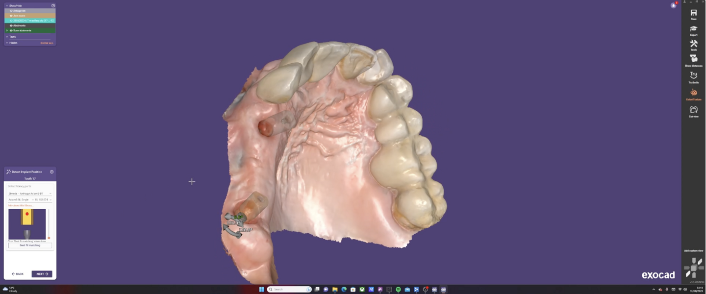Switch to Expert mode
The height and width of the screenshot is (294, 706).
coord(693,30)
